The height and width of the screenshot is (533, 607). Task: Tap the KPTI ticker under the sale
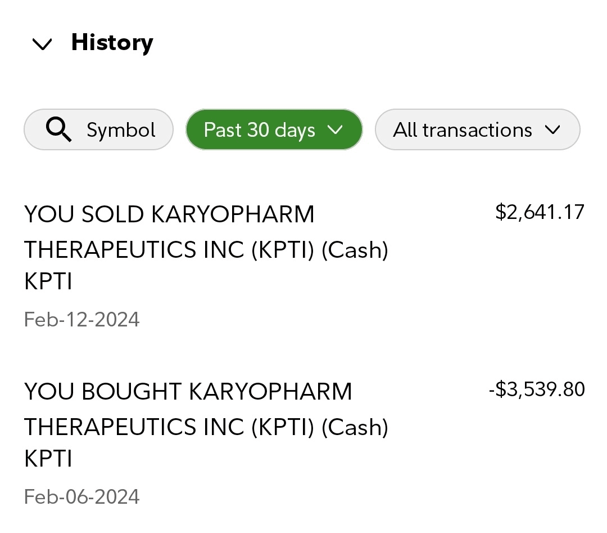48,282
